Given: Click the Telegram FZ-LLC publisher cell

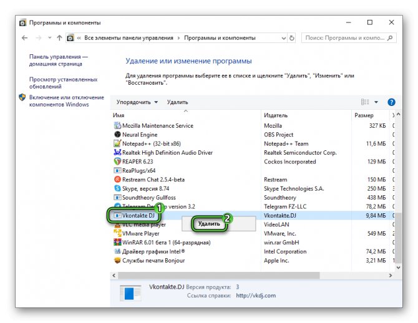Looking at the screenshot, I should click(x=285, y=206).
